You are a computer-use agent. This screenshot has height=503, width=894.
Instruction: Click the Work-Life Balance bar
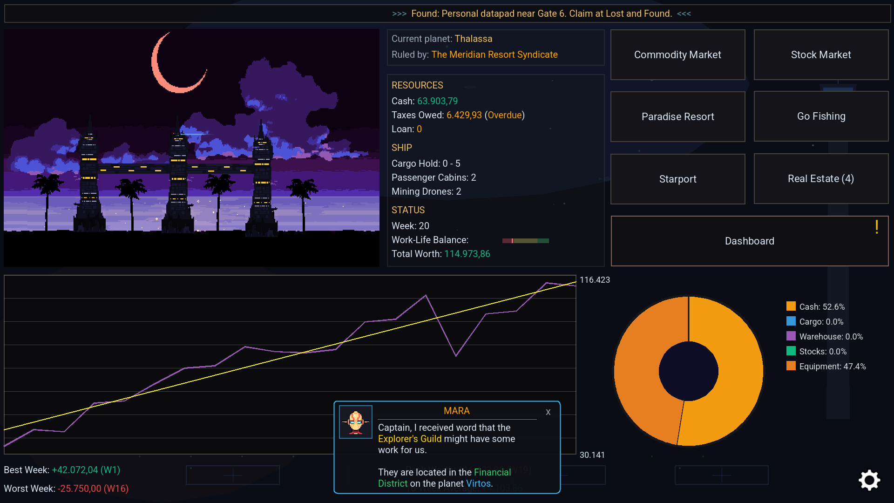point(525,241)
